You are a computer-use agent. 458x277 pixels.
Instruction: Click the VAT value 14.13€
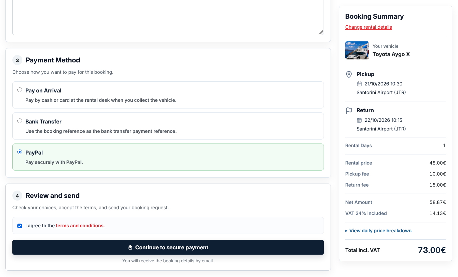tap(438, 213)
